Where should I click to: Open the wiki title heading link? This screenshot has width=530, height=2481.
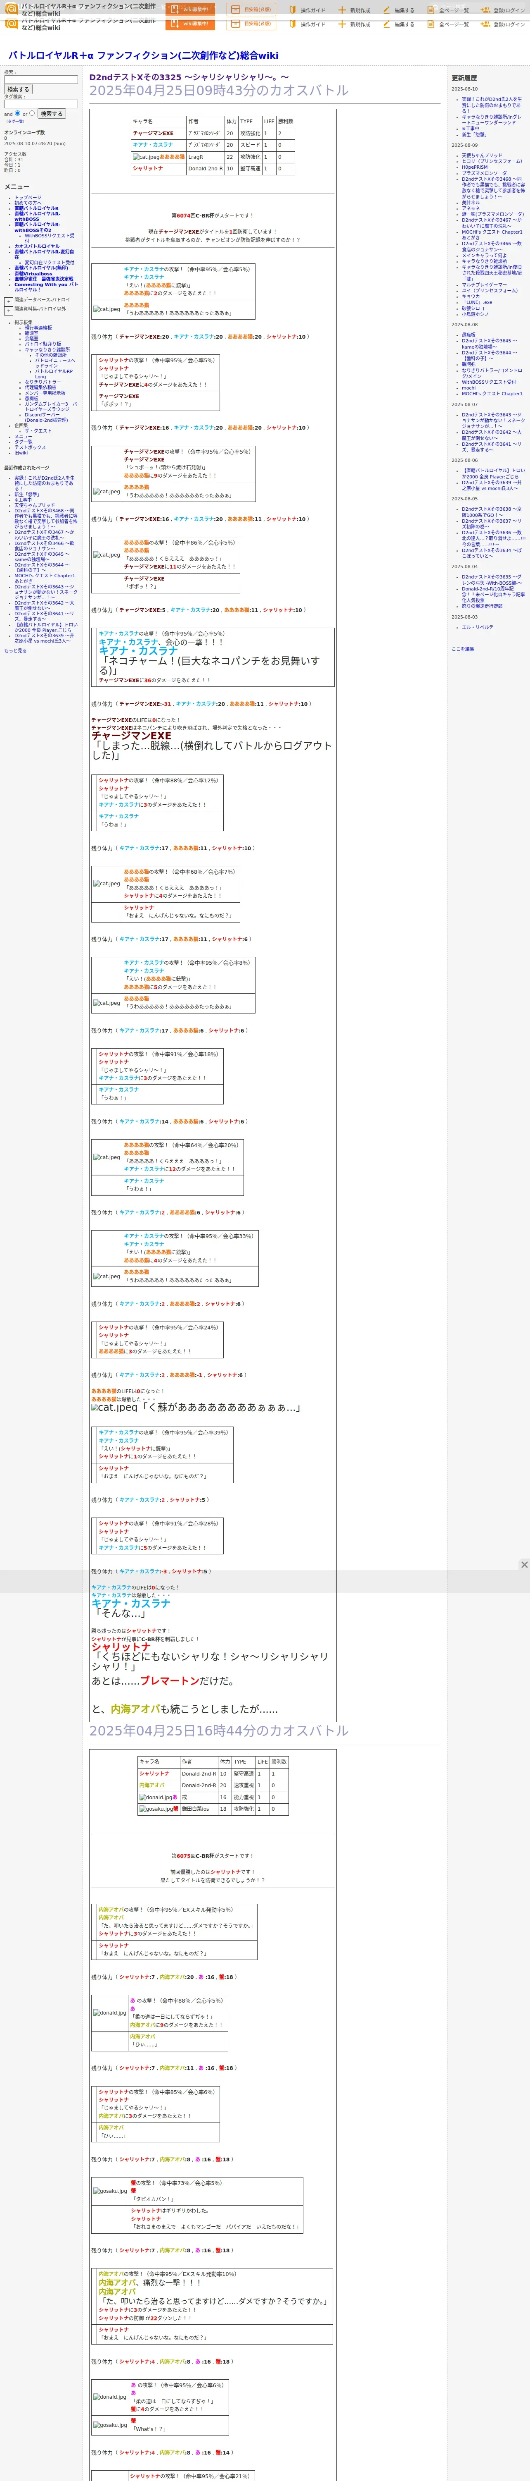[143, 56]
